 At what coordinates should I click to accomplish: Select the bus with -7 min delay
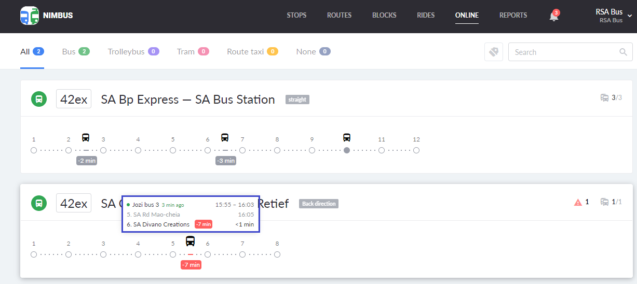tap(191, 241)
